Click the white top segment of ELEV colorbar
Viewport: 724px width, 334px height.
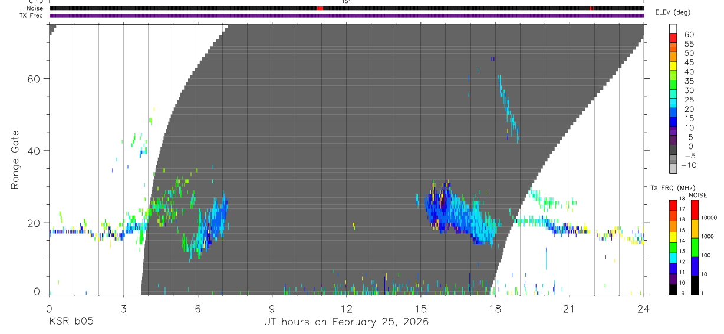[x=673, y=28]
